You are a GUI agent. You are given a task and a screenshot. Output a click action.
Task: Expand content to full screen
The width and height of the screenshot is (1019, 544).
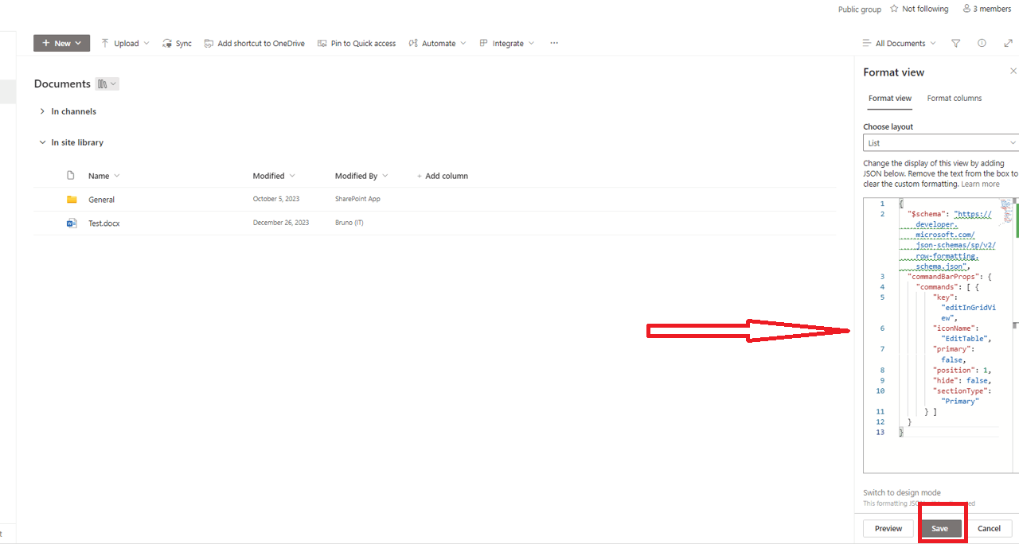[x=1009, y=43]
